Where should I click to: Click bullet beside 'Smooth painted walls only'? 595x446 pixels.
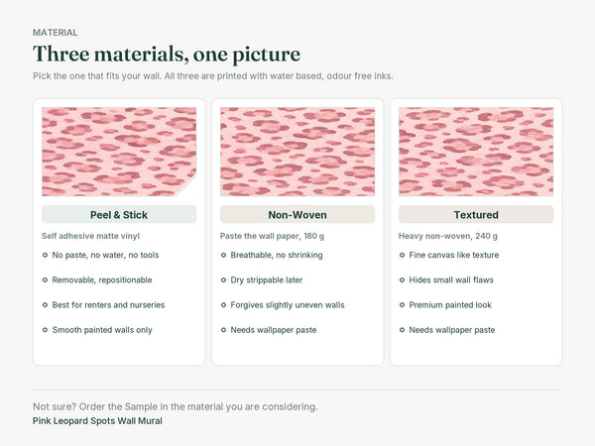(x=45, y=330)
